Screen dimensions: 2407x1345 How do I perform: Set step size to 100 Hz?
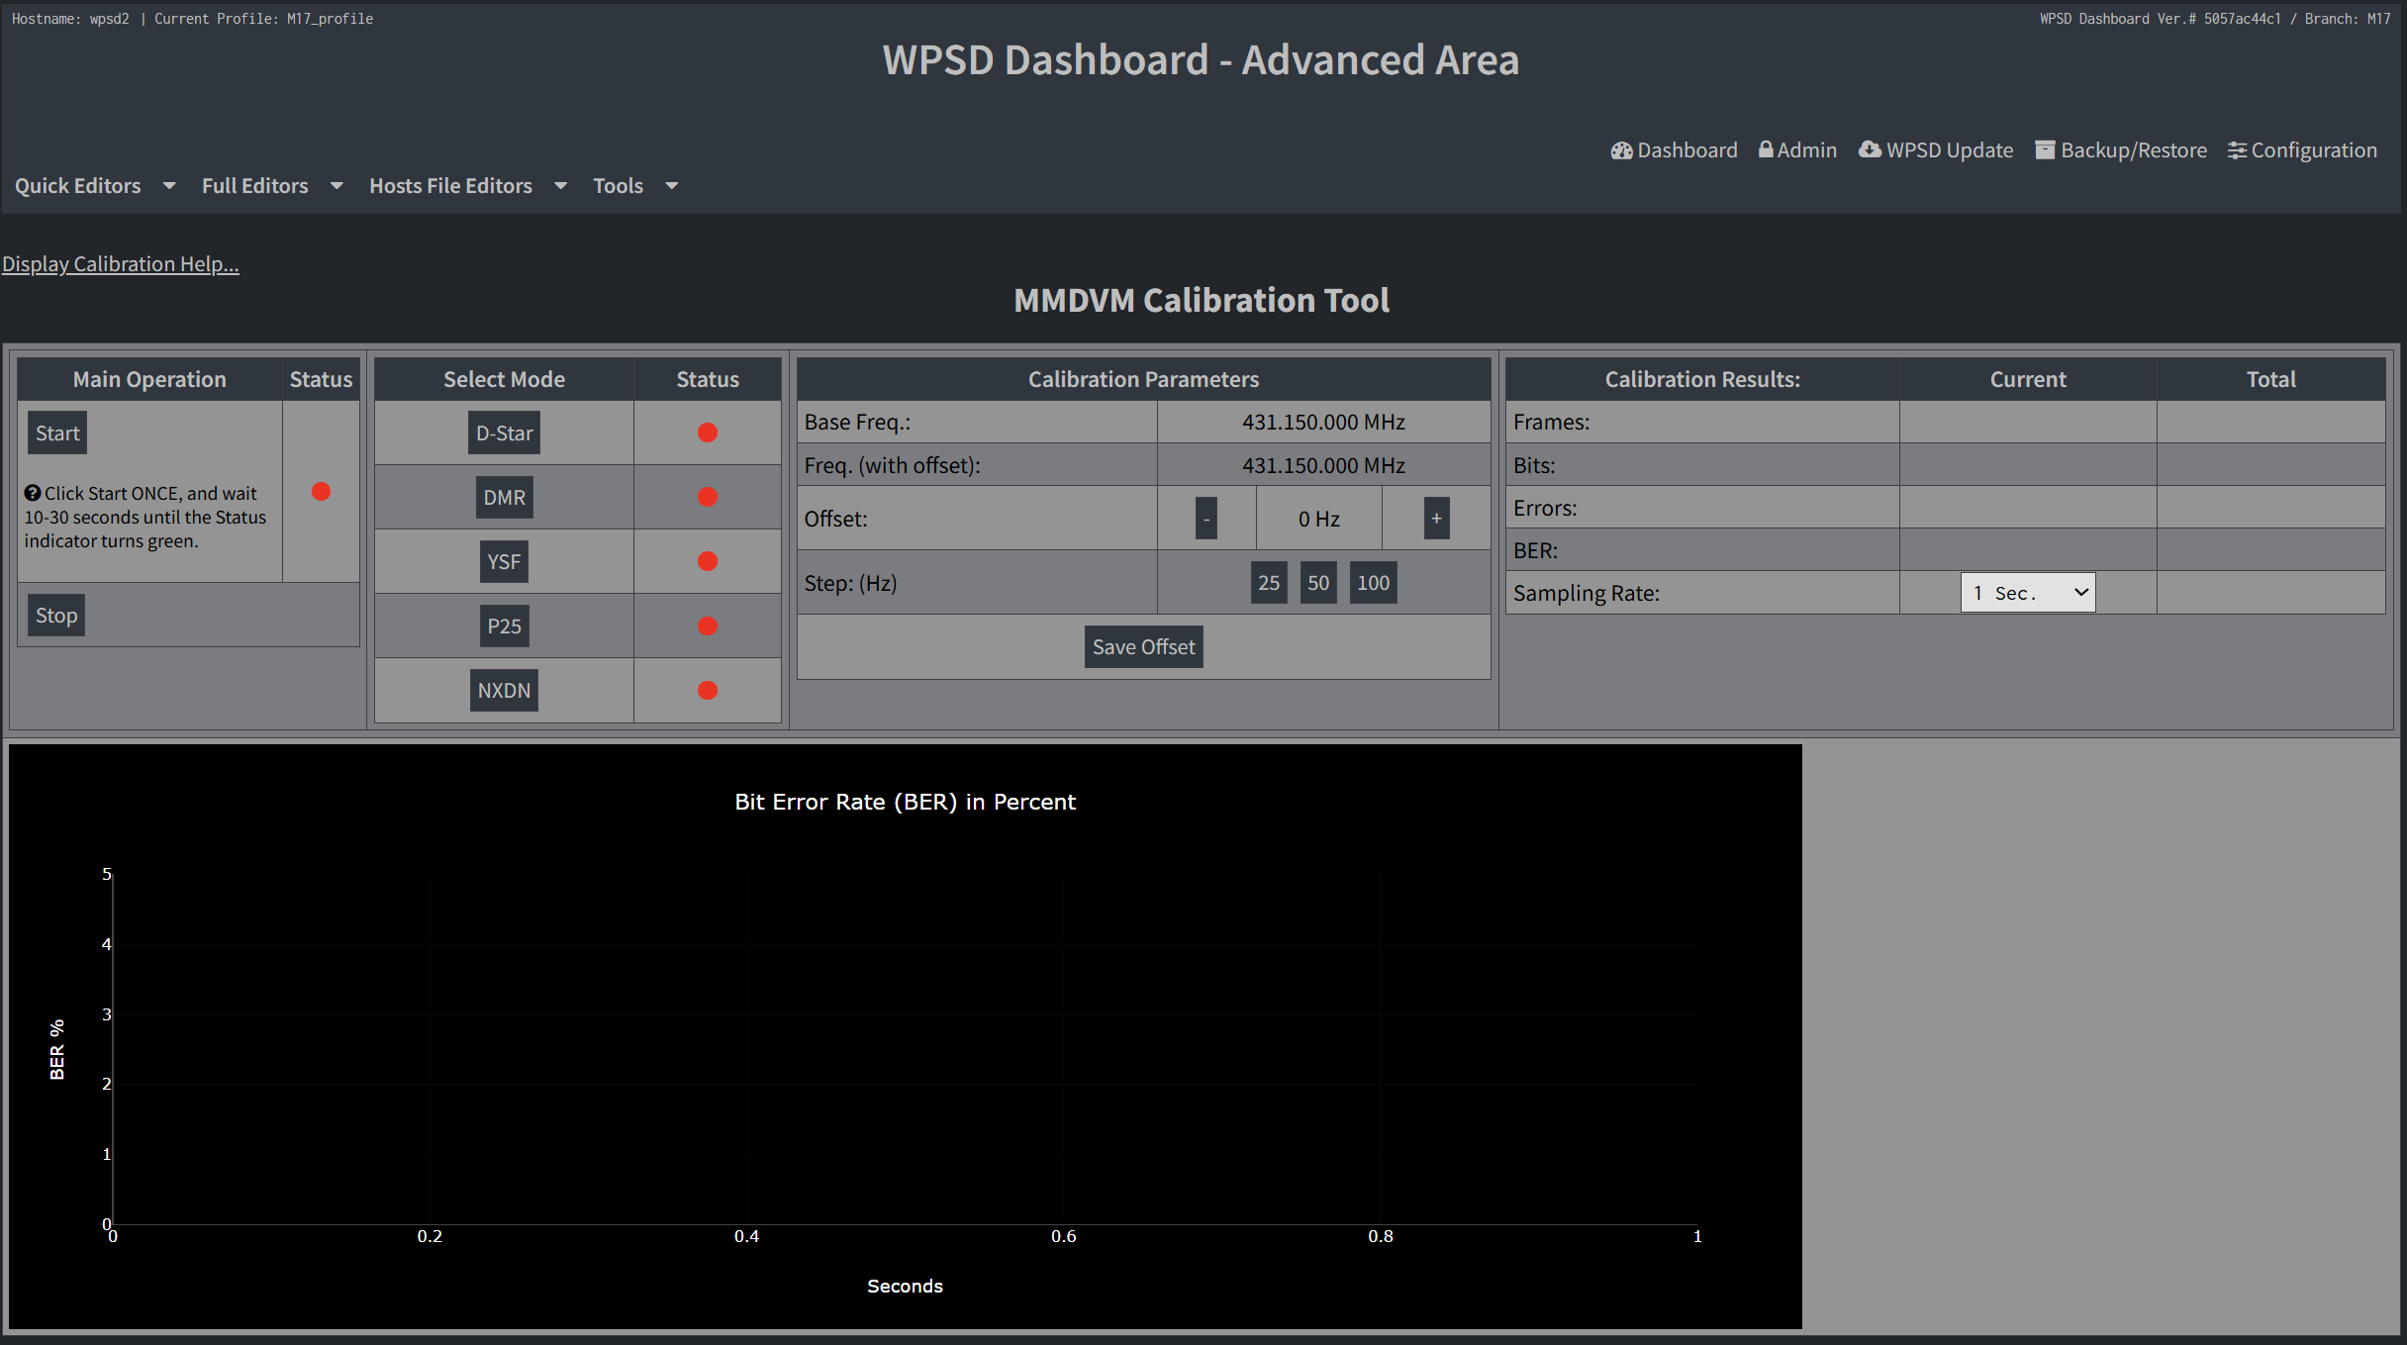click(x=1373, y=583)
